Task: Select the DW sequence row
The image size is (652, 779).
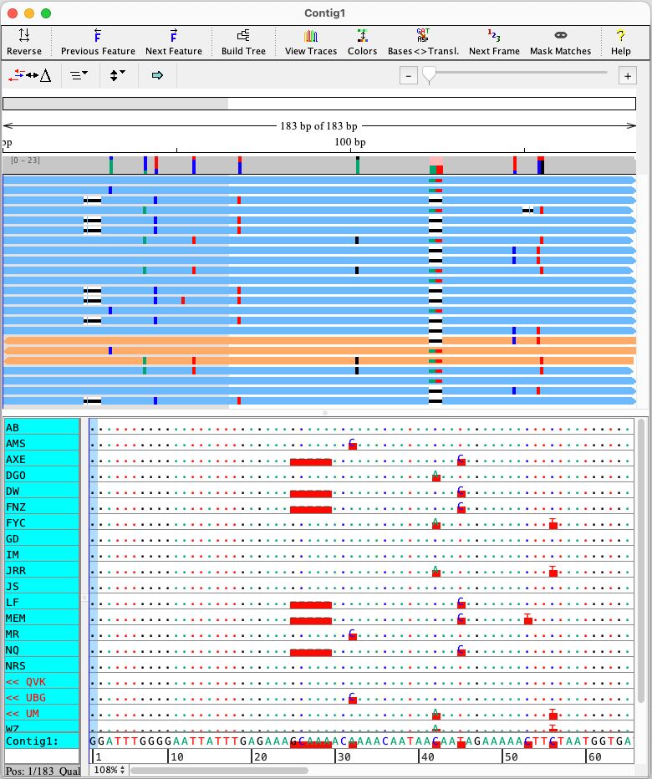Action: click(42, 491)
